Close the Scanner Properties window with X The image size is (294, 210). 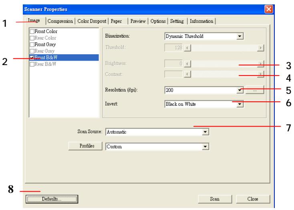tap(268, 9)
